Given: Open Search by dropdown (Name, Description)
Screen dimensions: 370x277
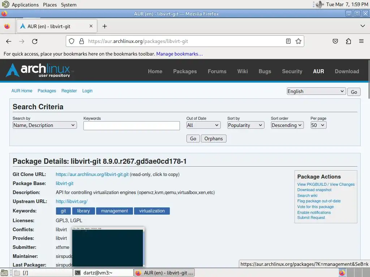Looking at the screenshot, I should 44,125.
